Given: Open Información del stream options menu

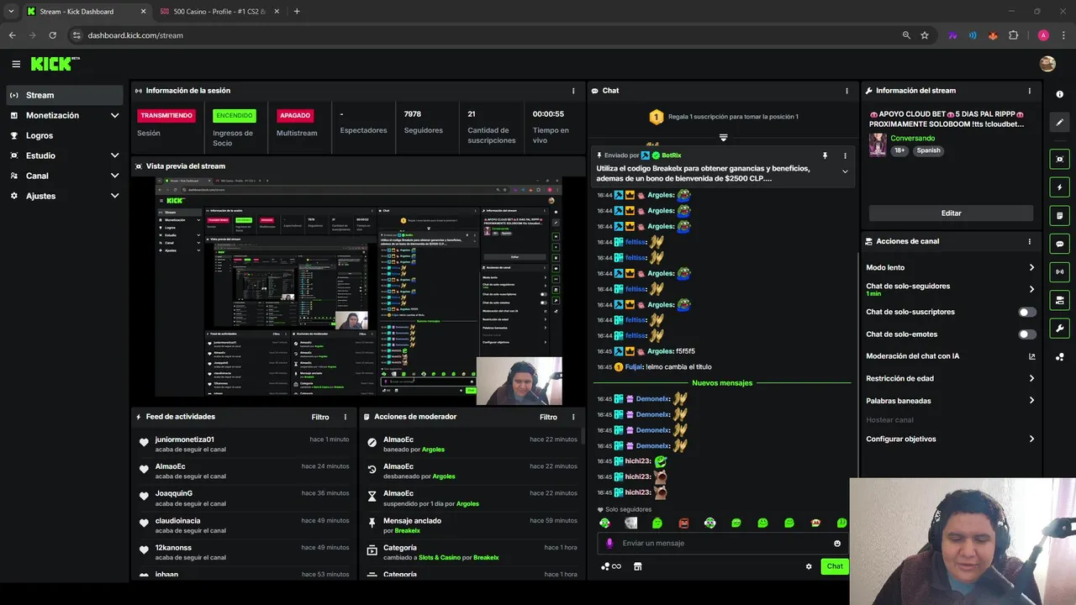Looking at the screenshot, I should (x=1030, y=91).
